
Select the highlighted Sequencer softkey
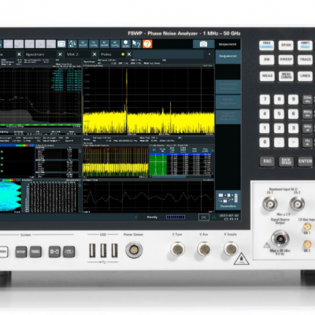point(228,57)
